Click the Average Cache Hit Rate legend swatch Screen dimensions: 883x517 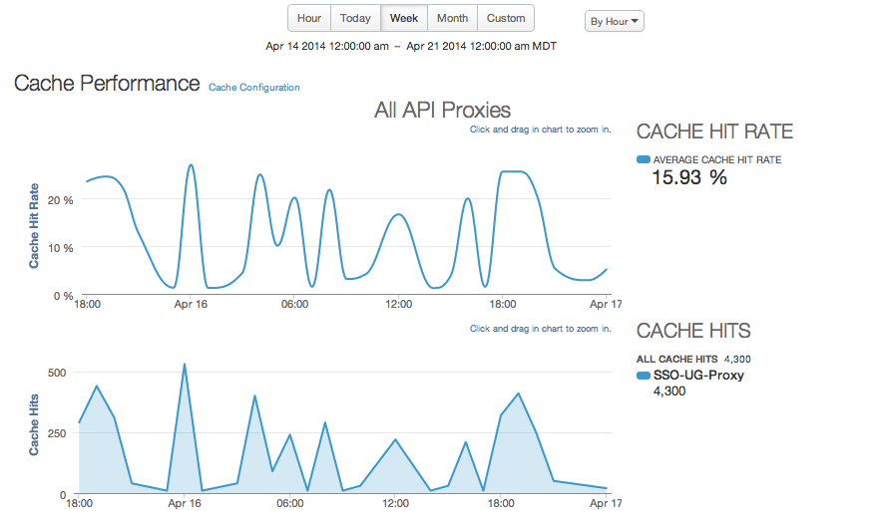point(644,159)
